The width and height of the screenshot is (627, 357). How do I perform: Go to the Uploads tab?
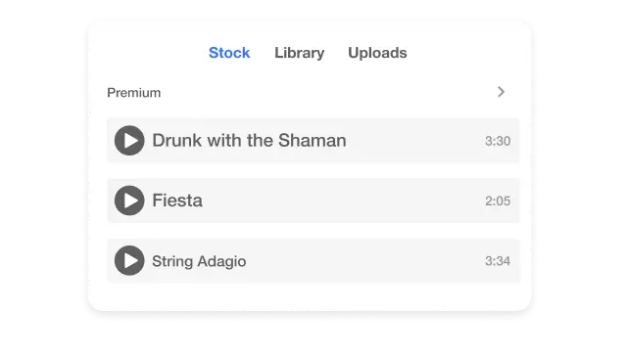pos(377,53)
